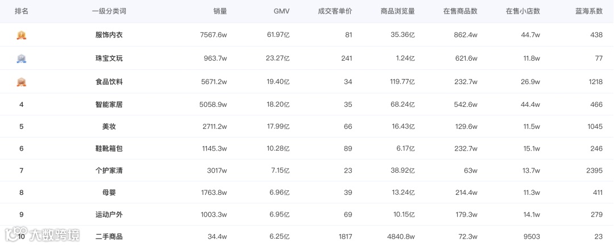Viewport: 614px width, 246px height.
Task: Open the 美妆 category
Action: tap(109, 127)
